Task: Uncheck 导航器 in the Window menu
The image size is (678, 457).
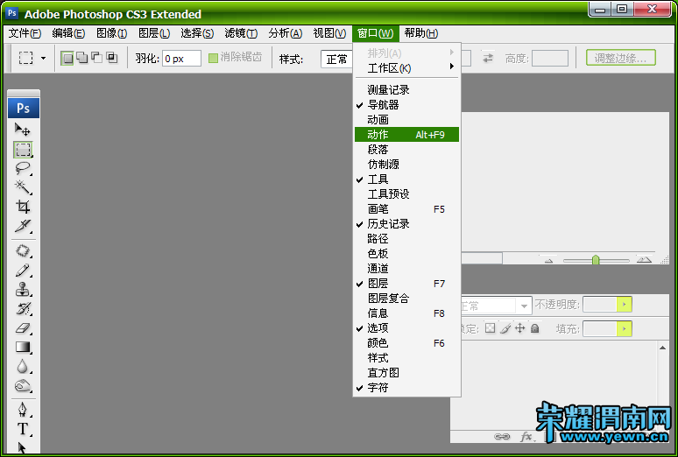Action: tap(384, 105)
